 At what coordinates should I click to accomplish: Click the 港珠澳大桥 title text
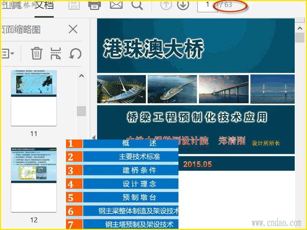click(x=153, y=49)
